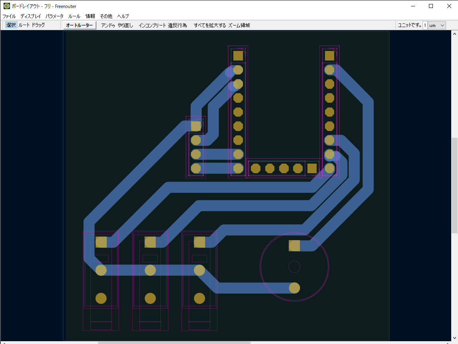The width and height of the screenshot is (458, 344).
Task: Open the ルール menu
Action: tap(74, 16)
